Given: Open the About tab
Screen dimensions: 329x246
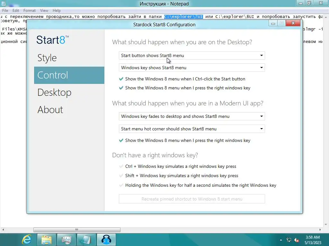Looking at the screenshot, I should (69, 110).
